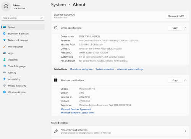Open Microsoft Software License Terms link
This screenshot has width=191, height=139.
[x=78, y=113]
